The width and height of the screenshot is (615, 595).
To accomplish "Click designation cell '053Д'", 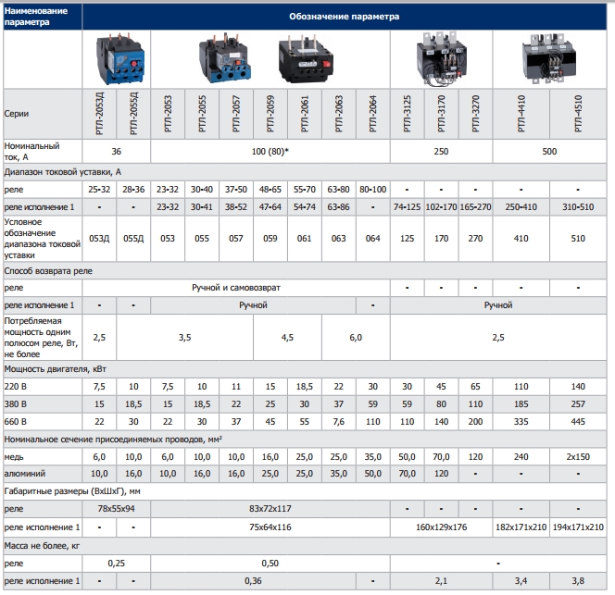I will click(x=99, y=239).
